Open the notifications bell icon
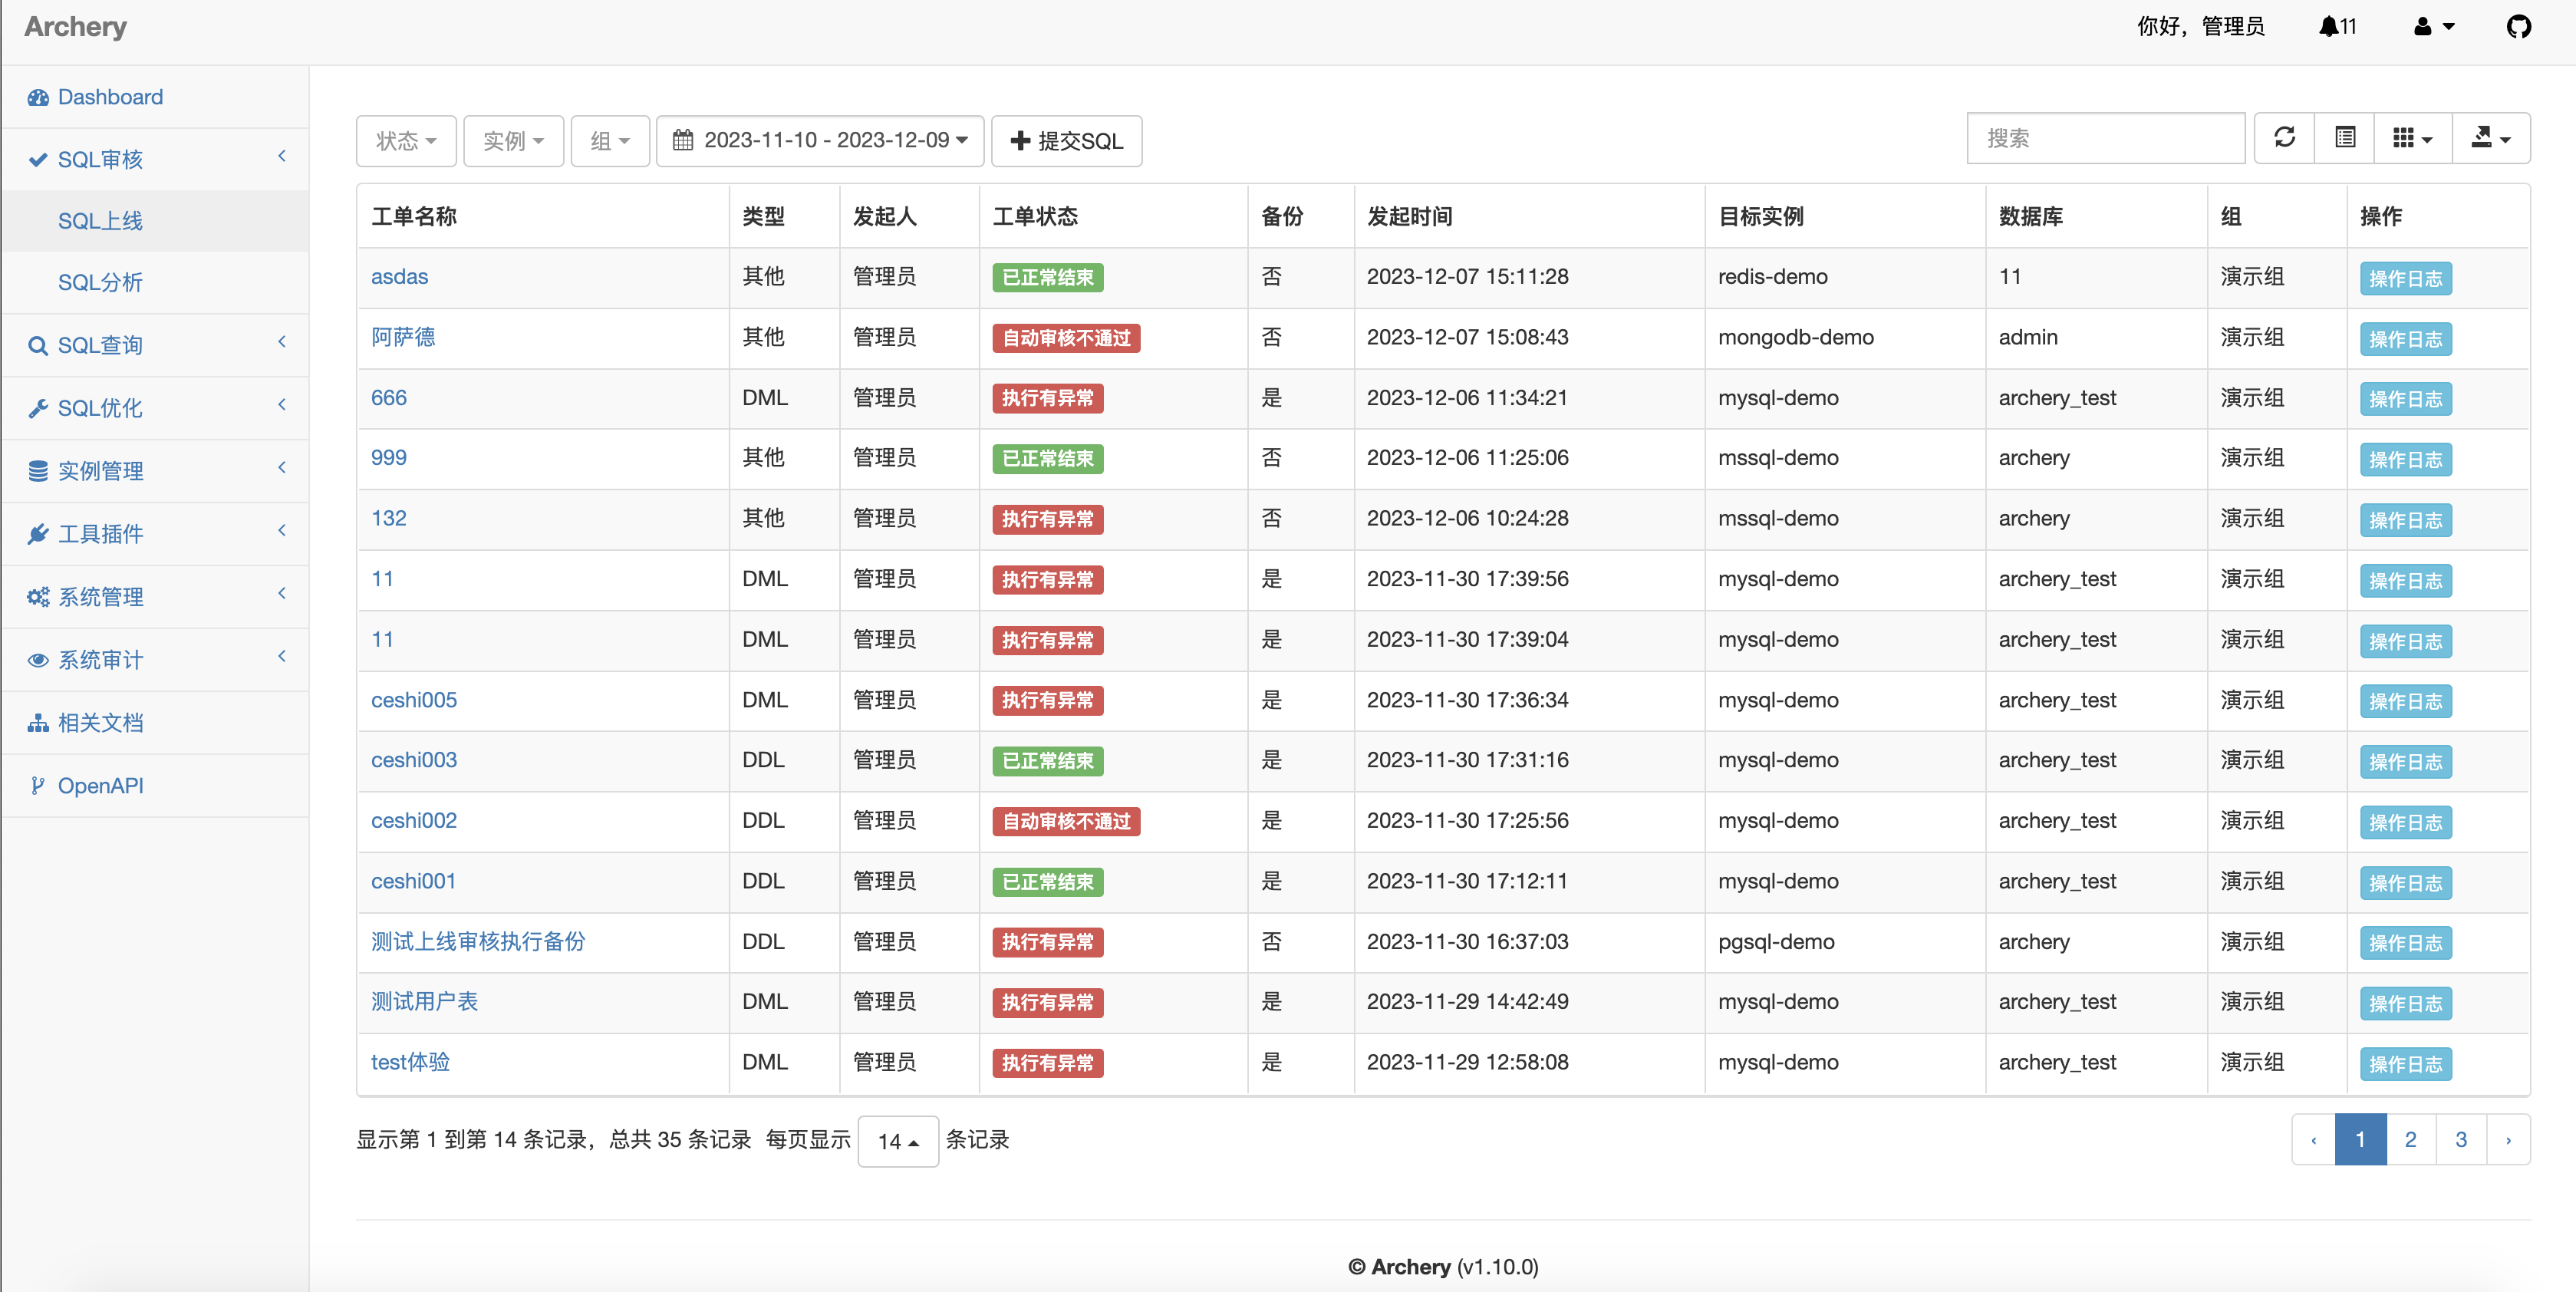2576x1292 pixels. [x=2328, y=26]
